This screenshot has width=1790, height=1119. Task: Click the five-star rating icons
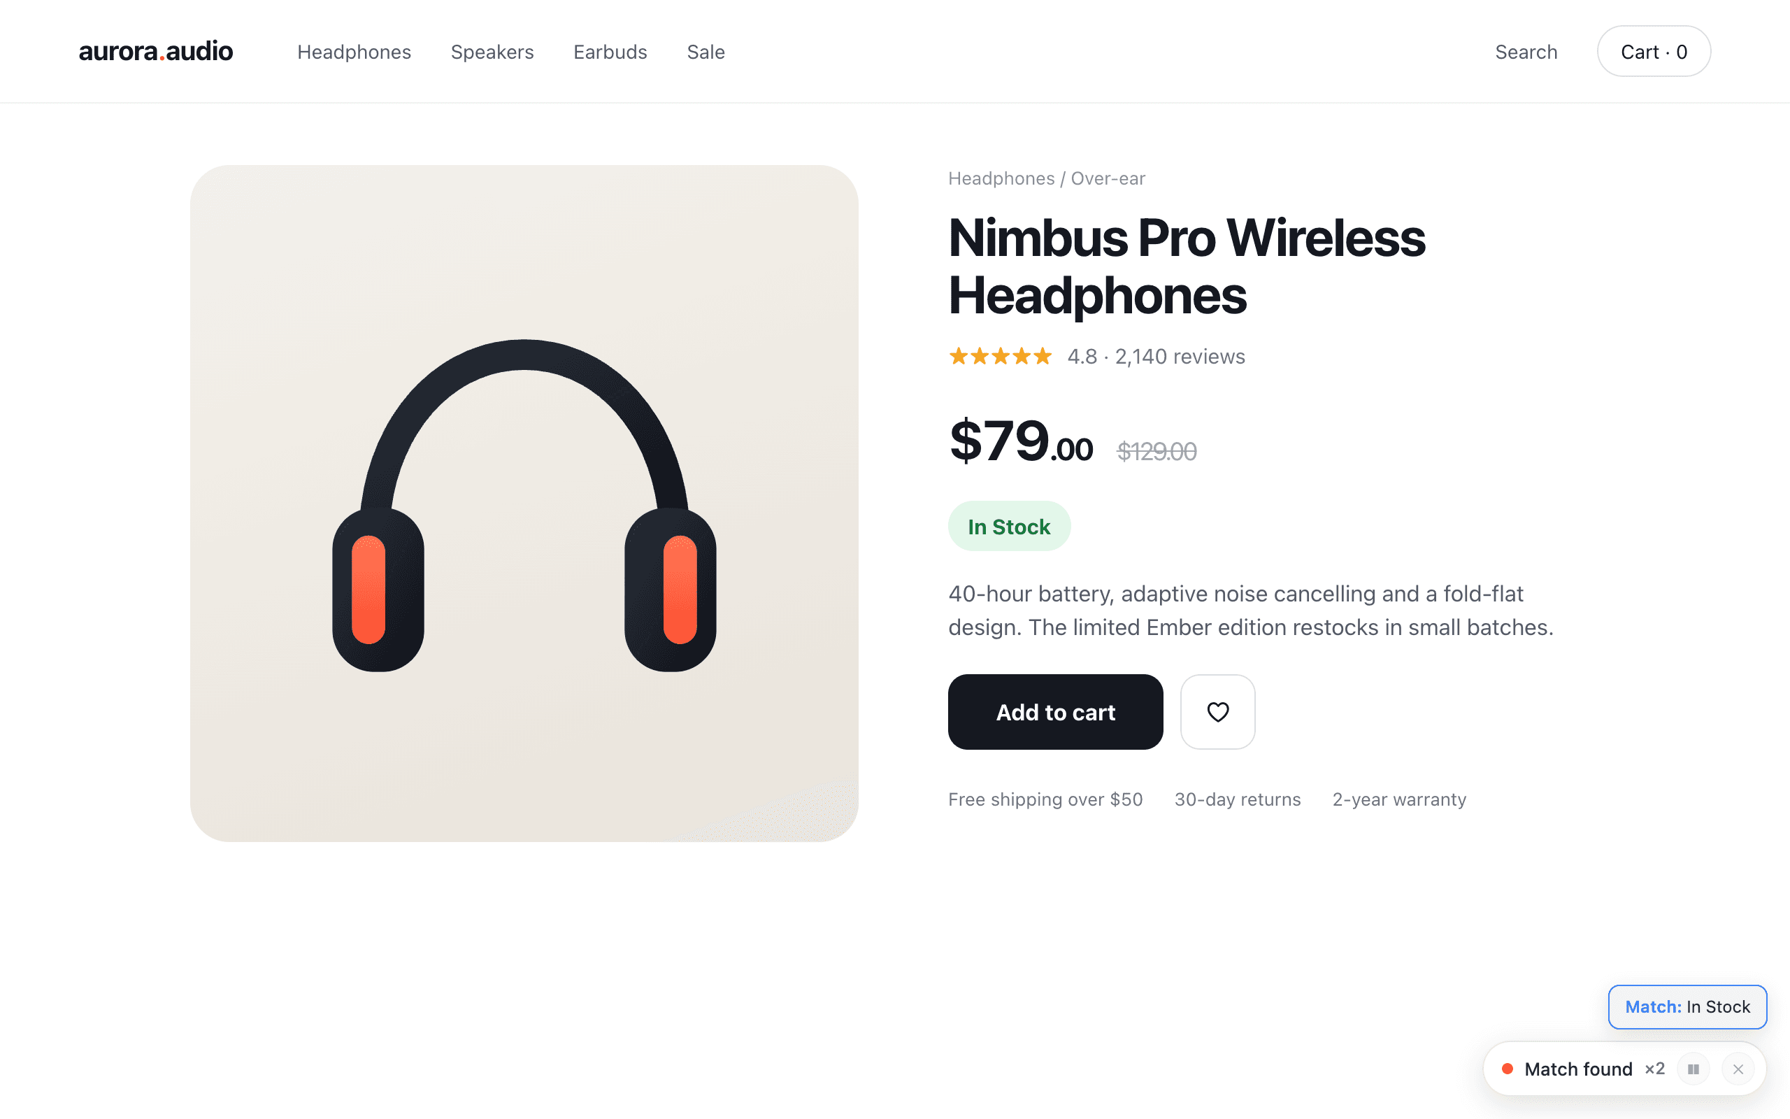tap(1000, 357)
